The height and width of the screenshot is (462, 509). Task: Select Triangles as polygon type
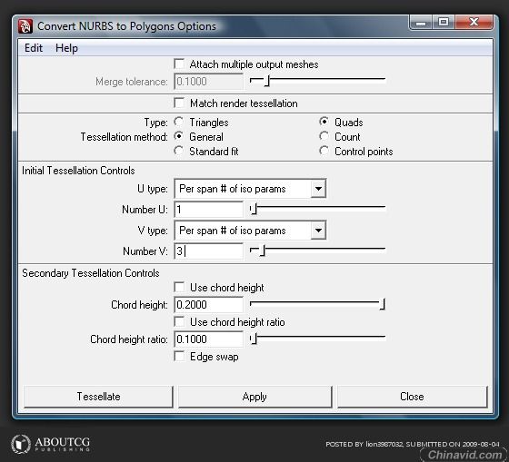pyautogui.click(x=178, y=122)
